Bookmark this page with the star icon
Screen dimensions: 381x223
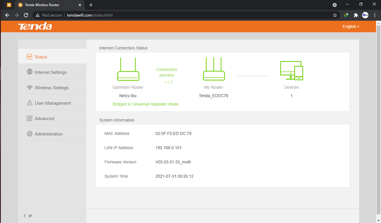point(335,15)
